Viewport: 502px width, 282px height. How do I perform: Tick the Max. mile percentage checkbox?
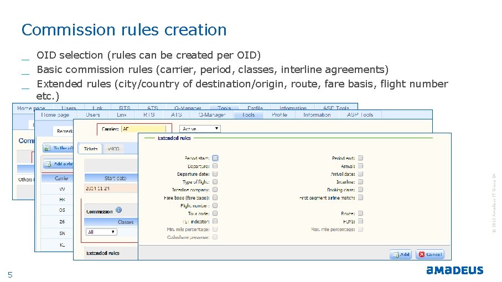click(x=360, y=229)
